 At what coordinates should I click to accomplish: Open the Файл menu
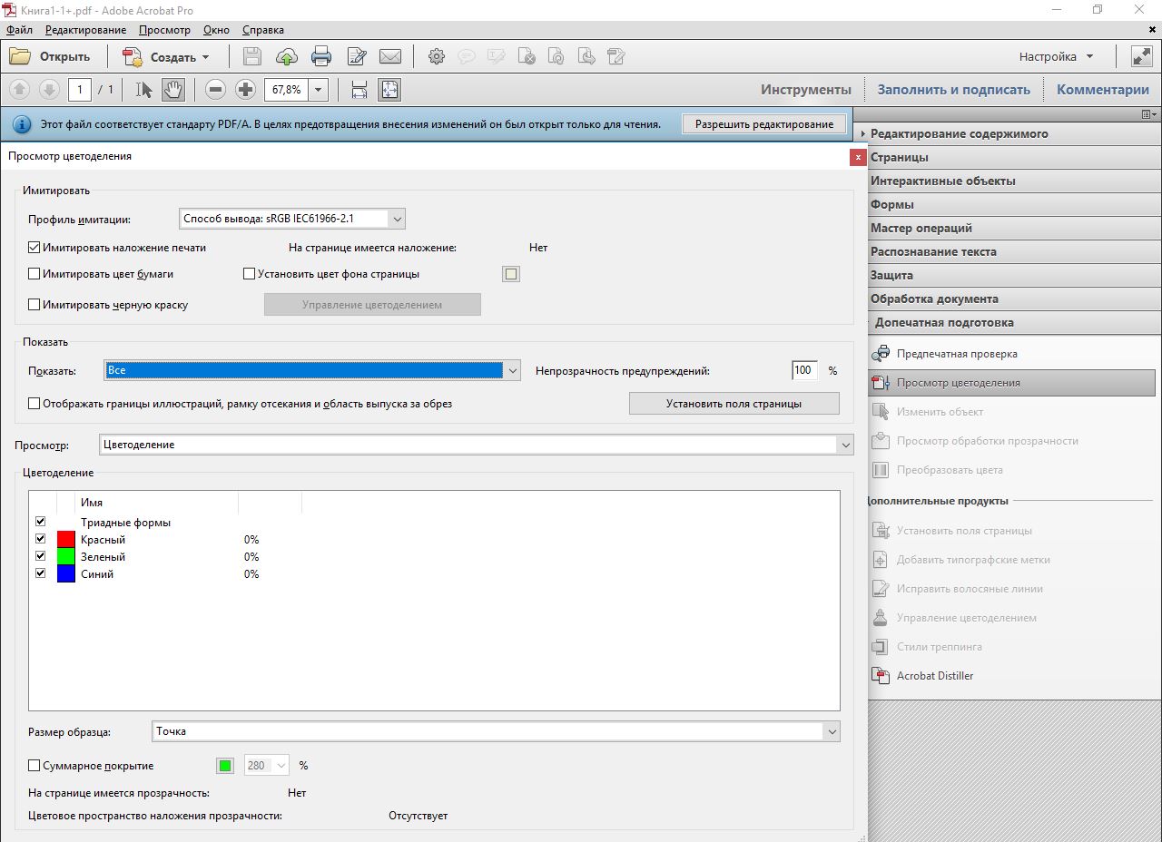coord(19,30)
